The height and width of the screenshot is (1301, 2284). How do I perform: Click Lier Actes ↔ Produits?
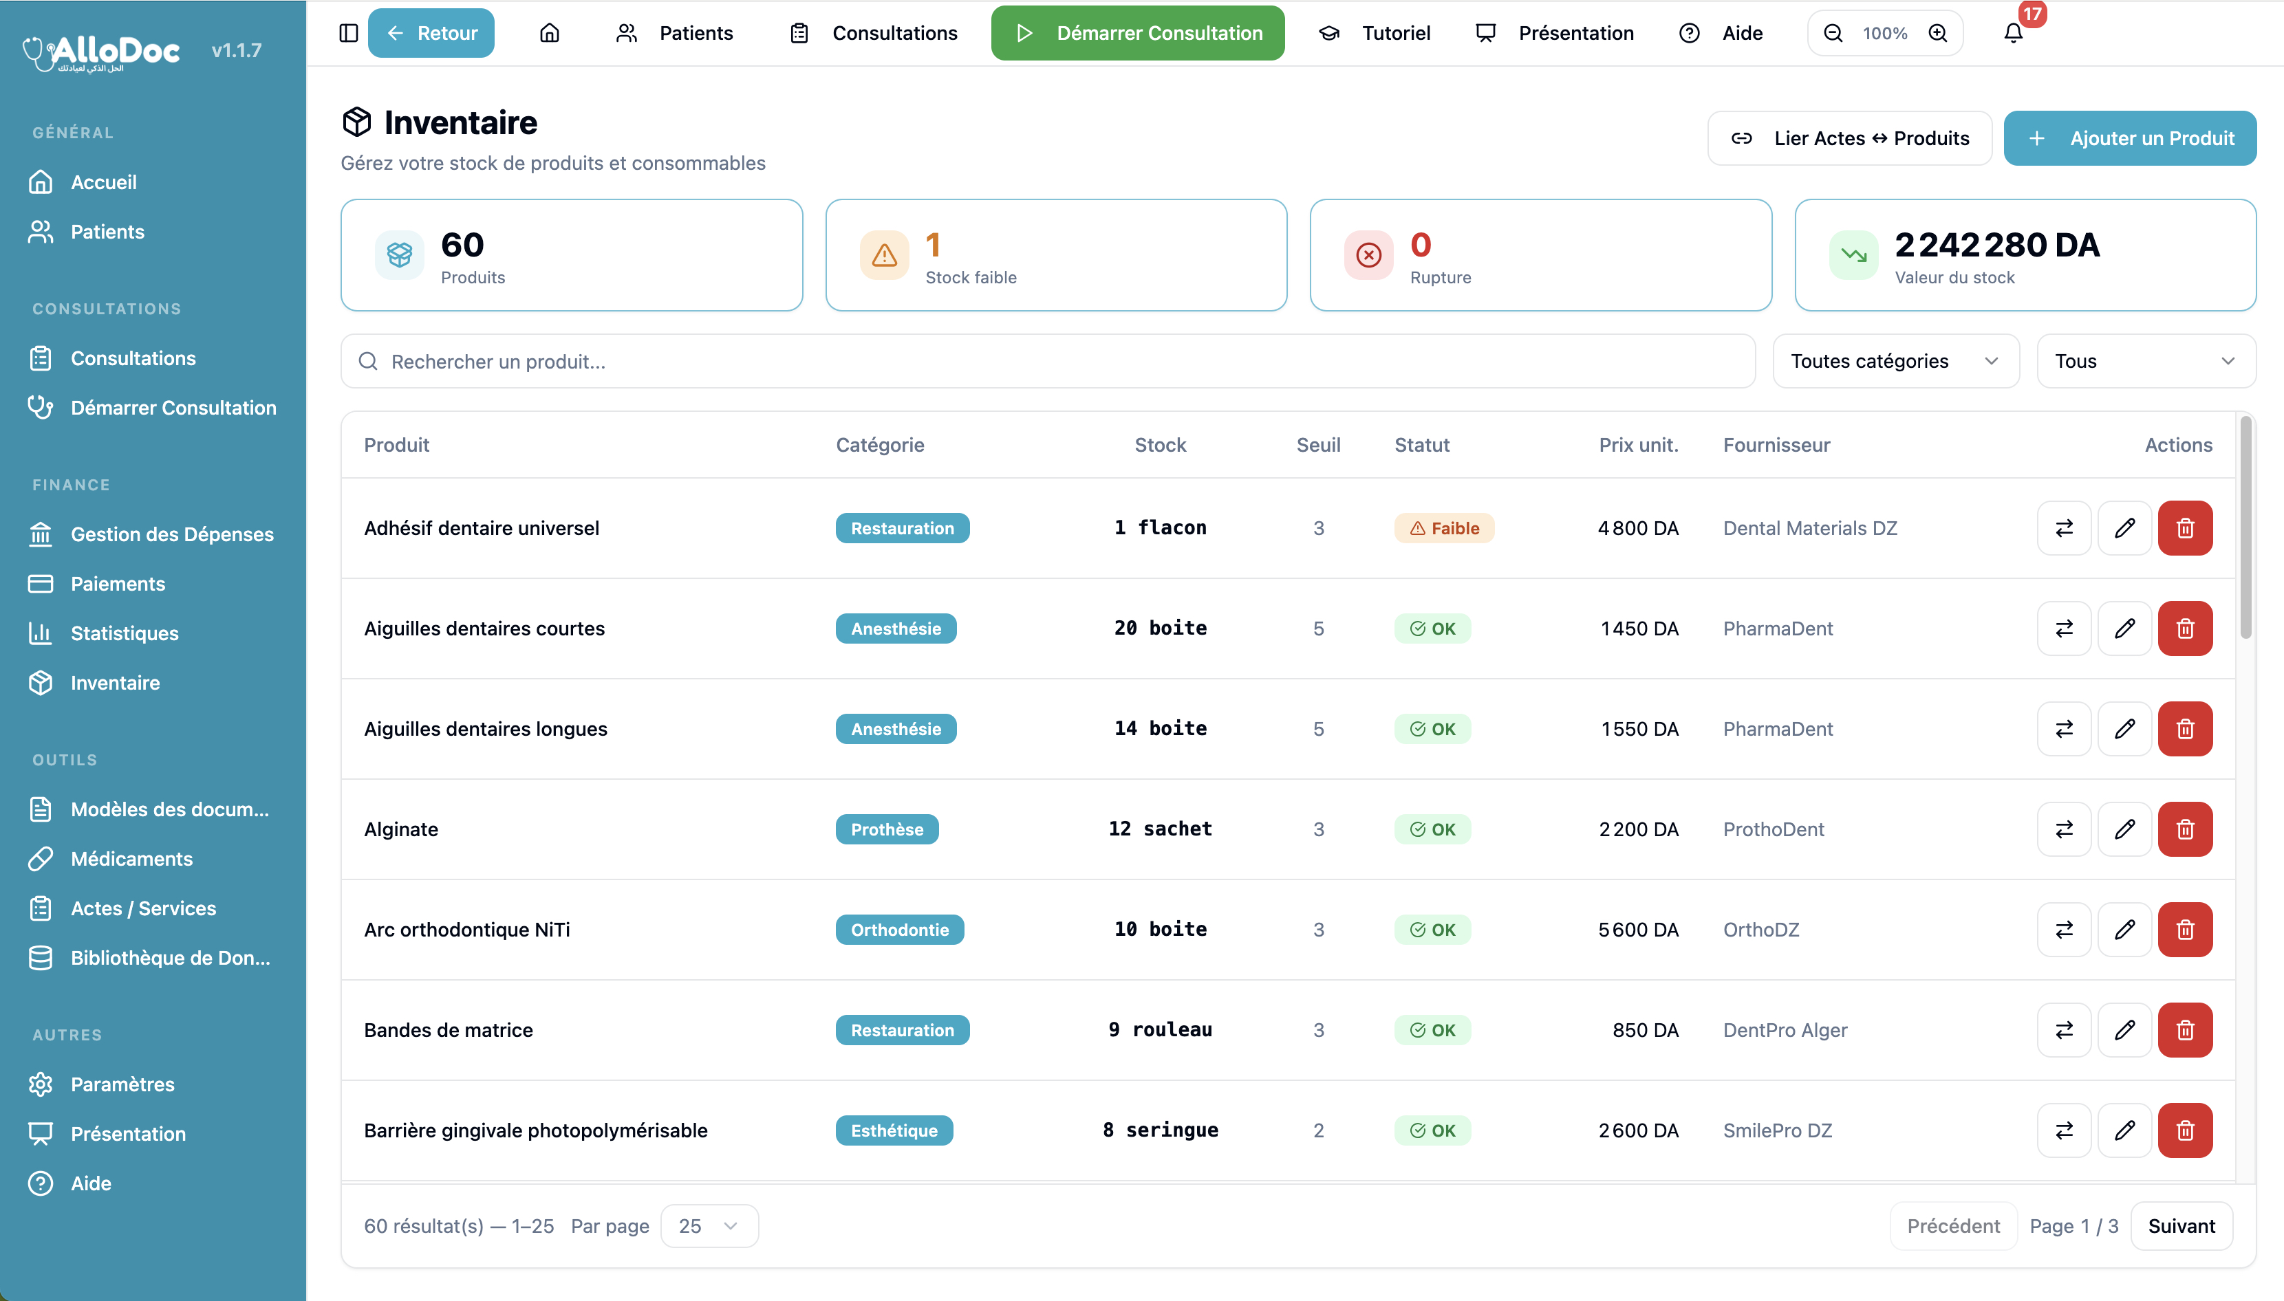(1849, 138)
